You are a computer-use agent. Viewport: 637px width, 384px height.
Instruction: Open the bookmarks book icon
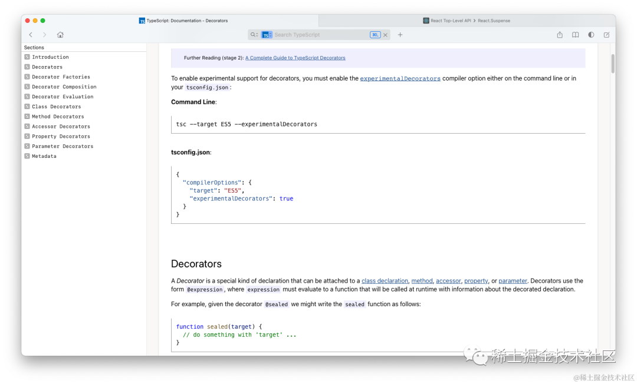coord(575,35)
